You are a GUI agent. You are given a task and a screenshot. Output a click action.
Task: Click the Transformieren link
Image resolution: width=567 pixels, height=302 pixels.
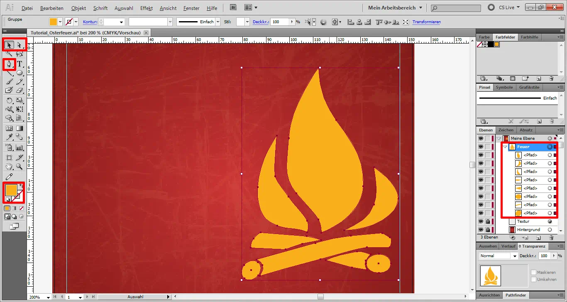click(426, 22)
